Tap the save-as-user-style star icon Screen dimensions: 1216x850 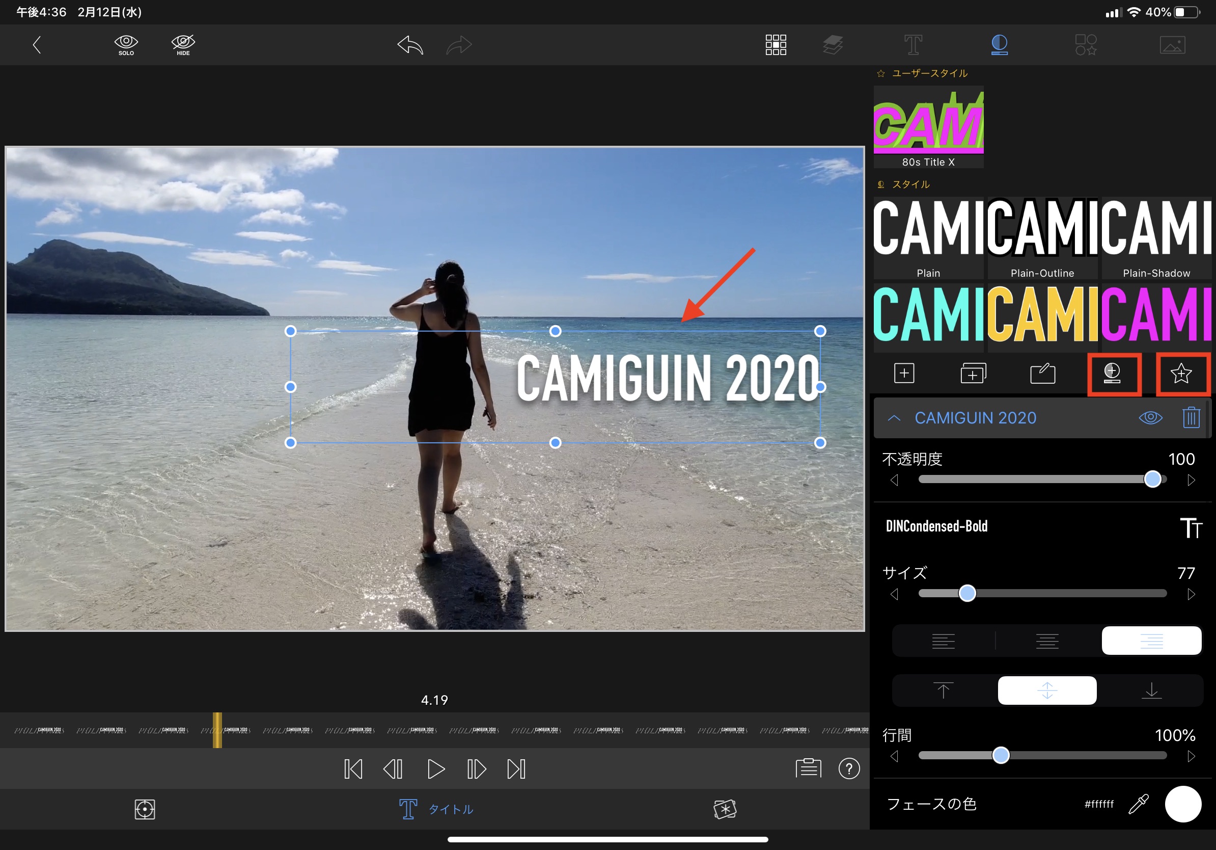(x=1181, y=374)
